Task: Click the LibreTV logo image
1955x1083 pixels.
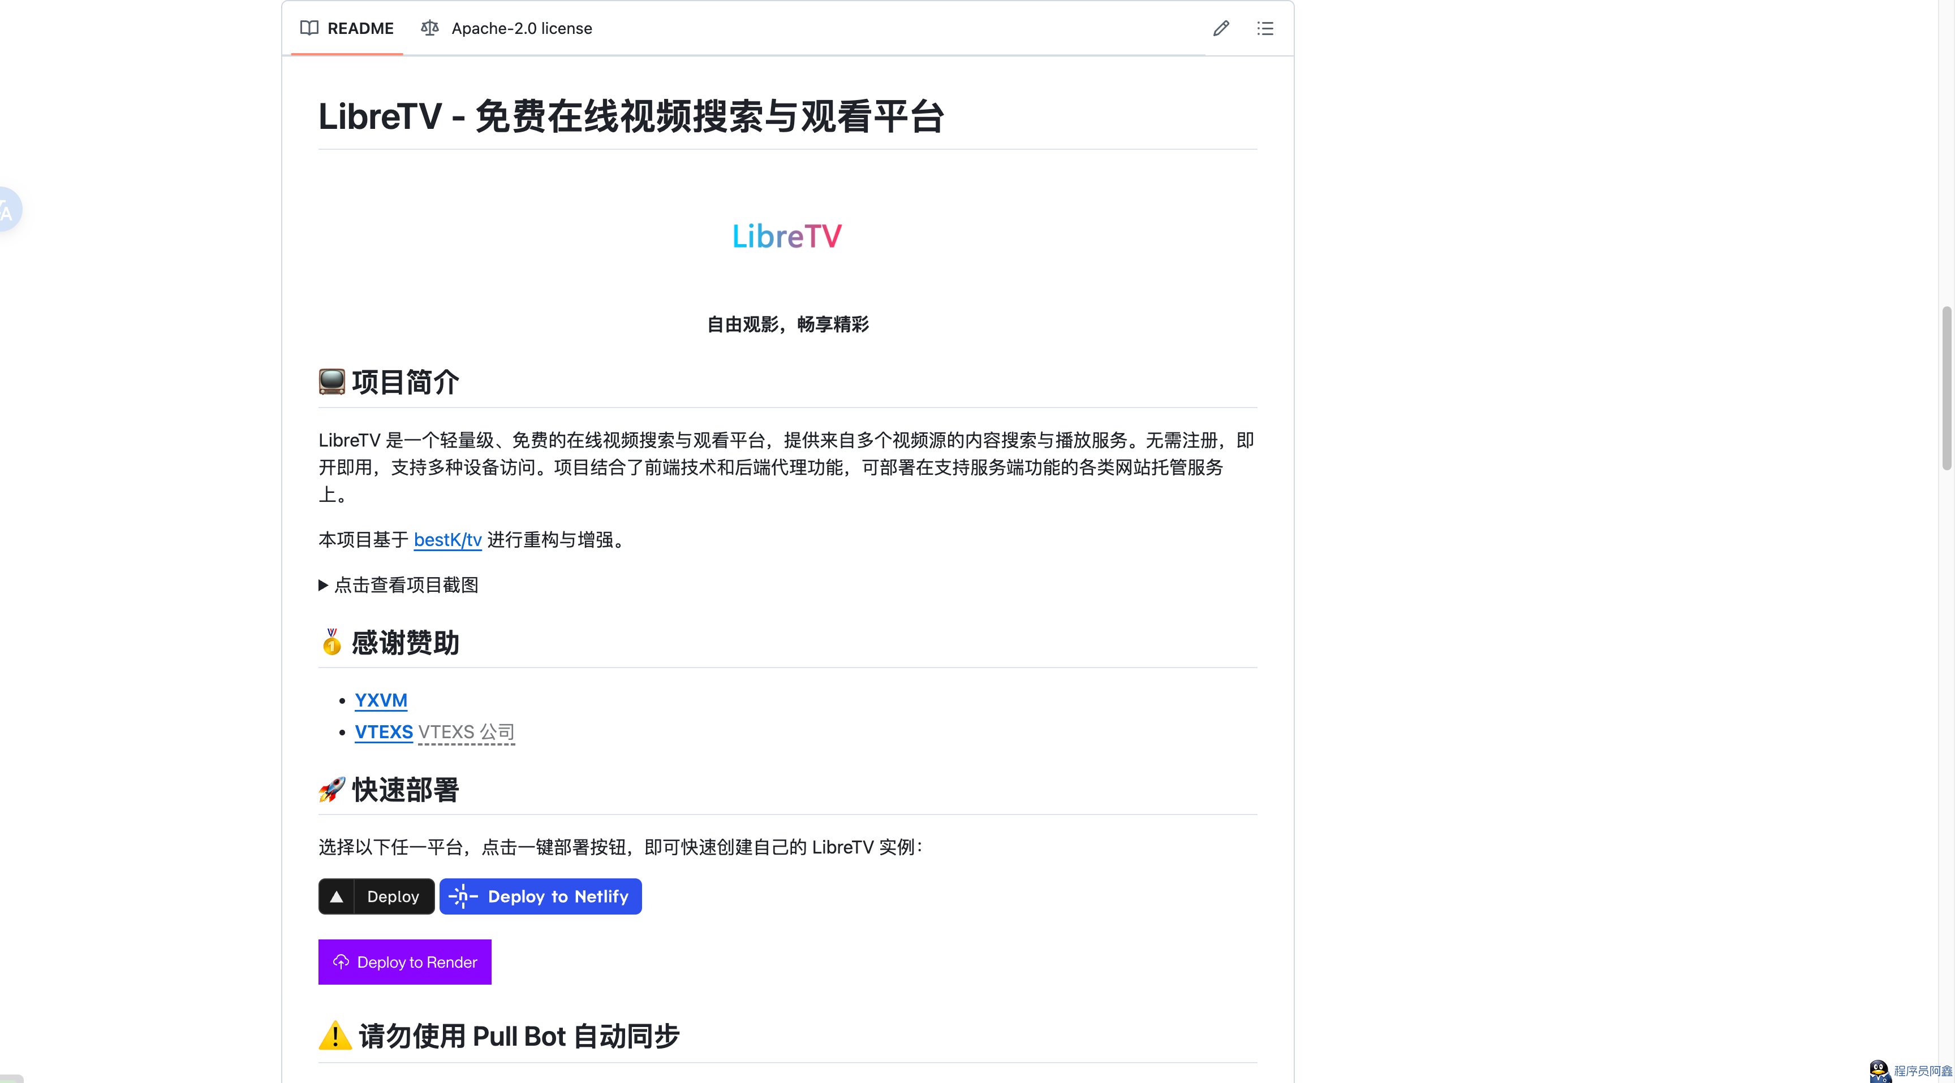Action: (787, 236)
